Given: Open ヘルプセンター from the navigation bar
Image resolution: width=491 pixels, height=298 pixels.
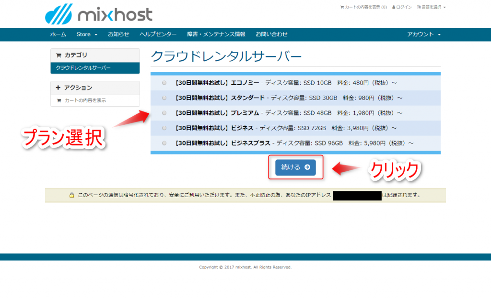Looking at the screenshot, I should [x=158, y=34].
